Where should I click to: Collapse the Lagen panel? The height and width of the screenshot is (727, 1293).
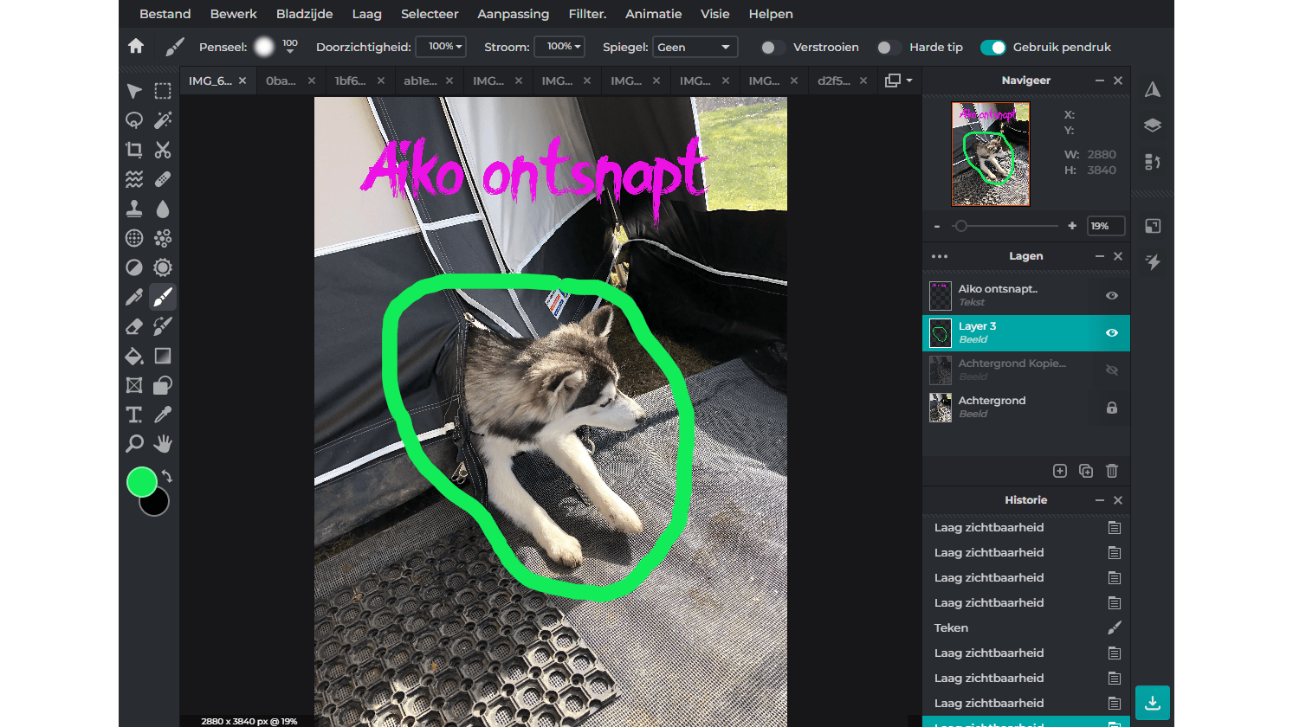(x=1100, y=256)
